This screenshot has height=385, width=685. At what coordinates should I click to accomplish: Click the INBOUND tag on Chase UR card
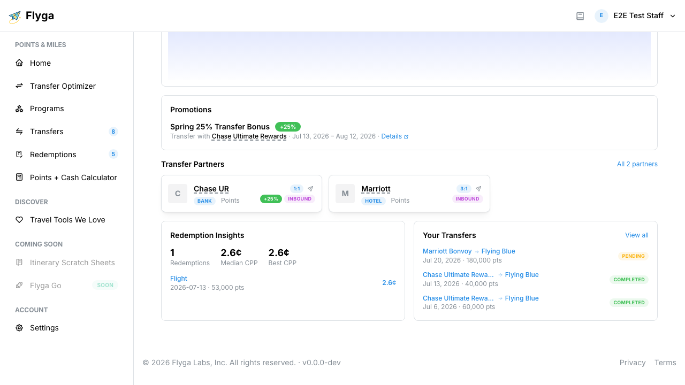[x=300, y=199]
